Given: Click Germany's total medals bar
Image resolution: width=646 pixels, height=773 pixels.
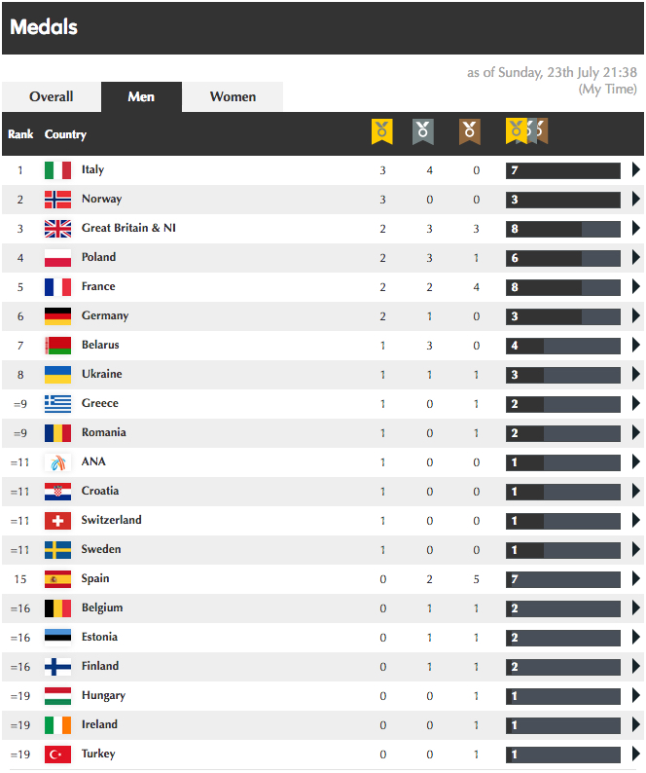Looking at the screenshot, I should 562,316.
